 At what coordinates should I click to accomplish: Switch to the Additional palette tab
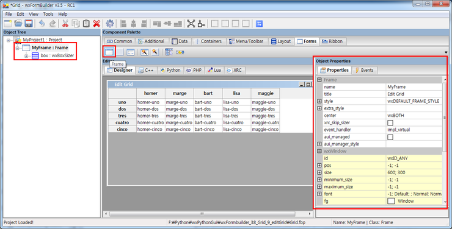151,41
